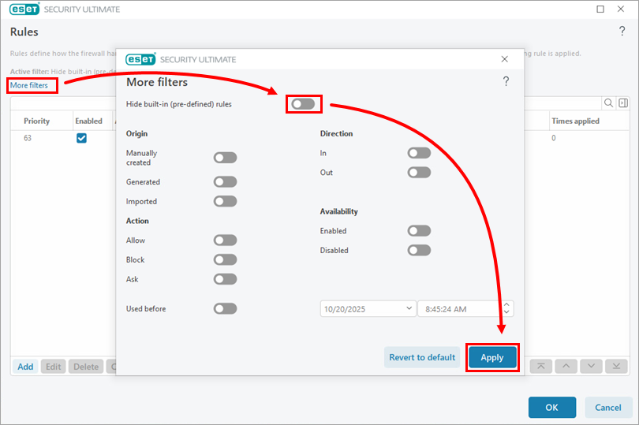Move rule up one position

(x=566, y=366)
